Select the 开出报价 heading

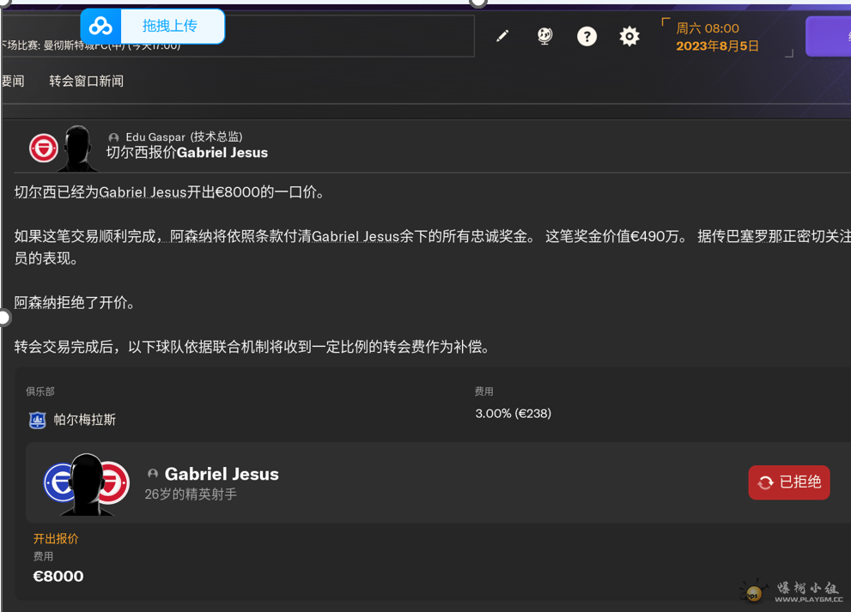point(56,539)
